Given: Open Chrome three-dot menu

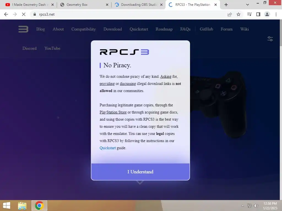Looking at the screenshot, I should [276, 14].
